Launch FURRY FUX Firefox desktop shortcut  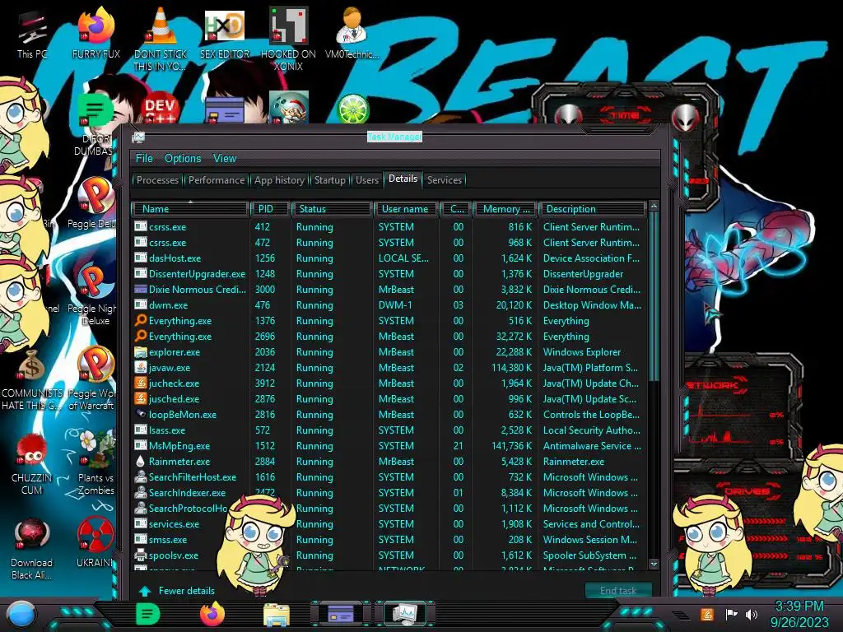pos(95,33)
